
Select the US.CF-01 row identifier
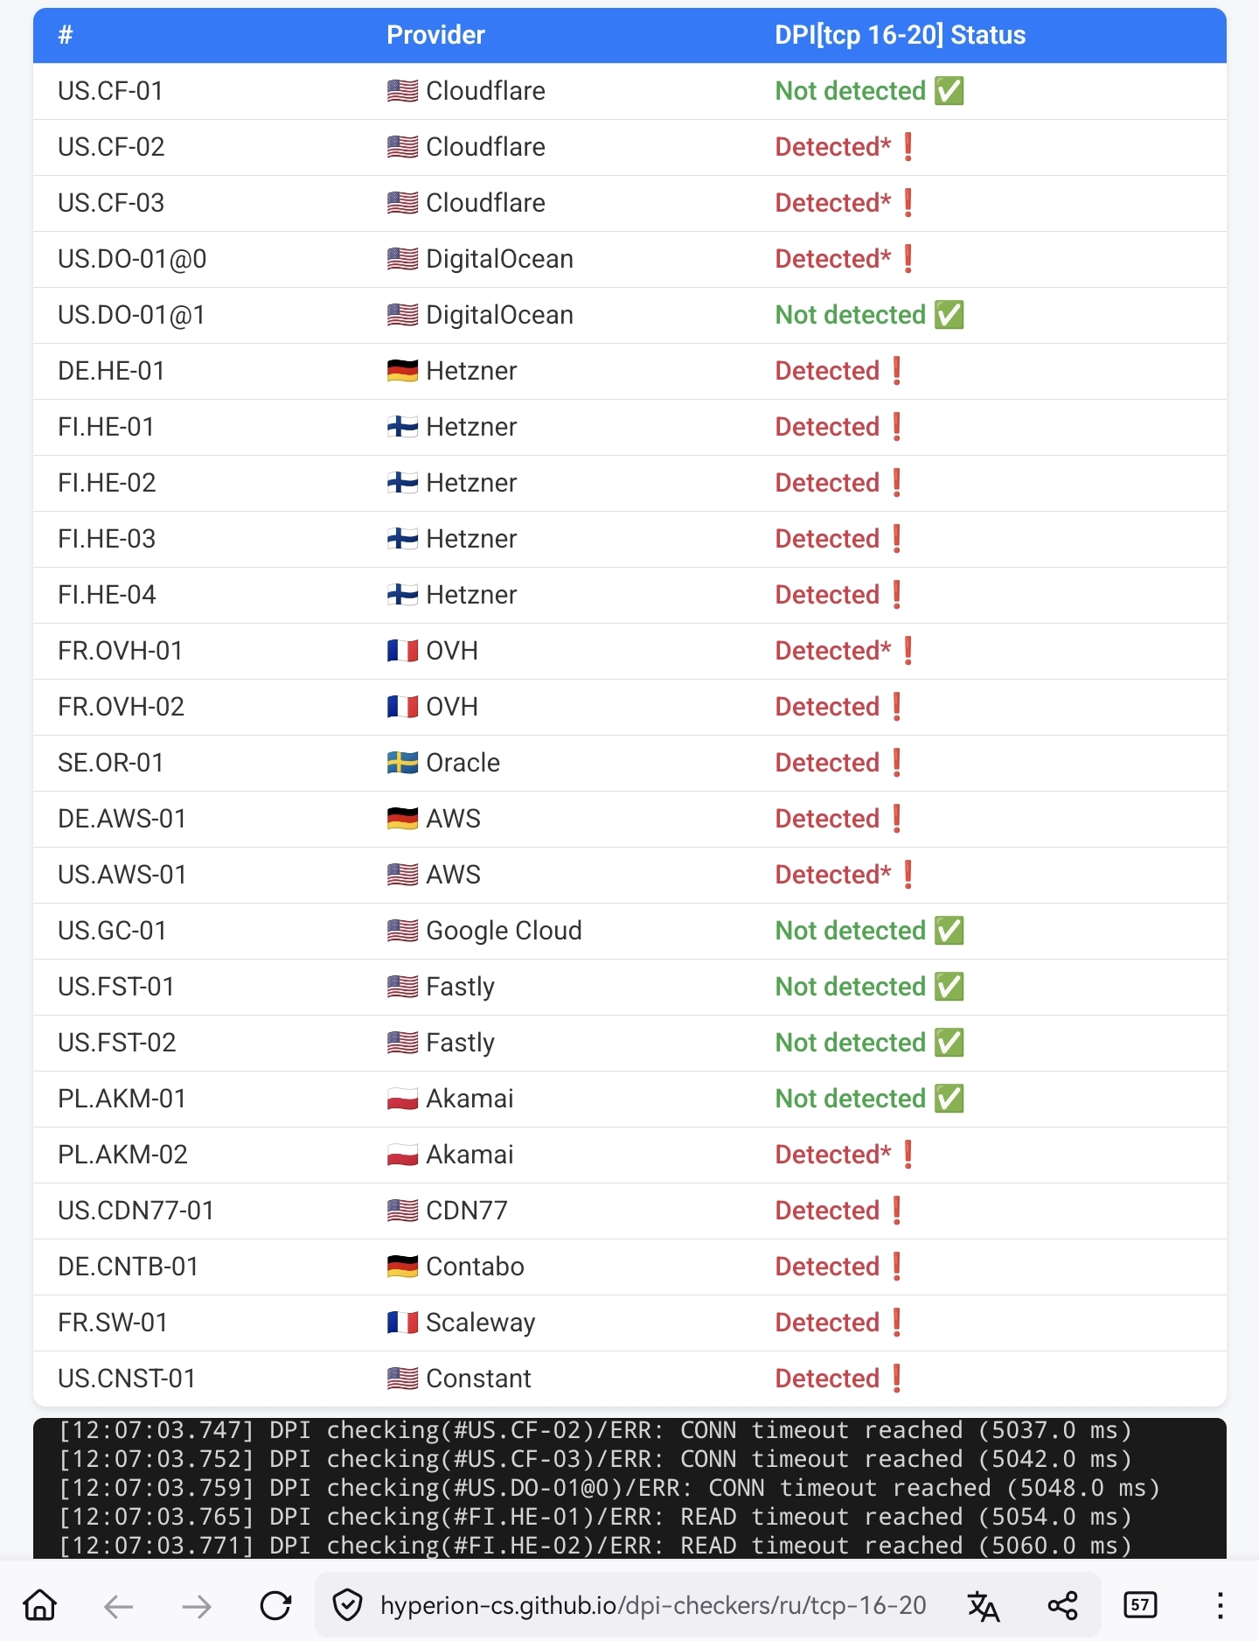[x=110, y=91]
